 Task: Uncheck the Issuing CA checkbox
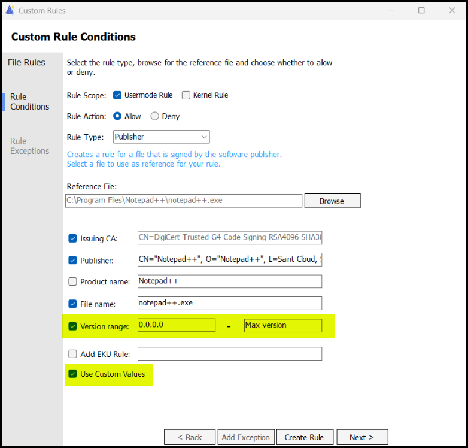pos(72,238)
